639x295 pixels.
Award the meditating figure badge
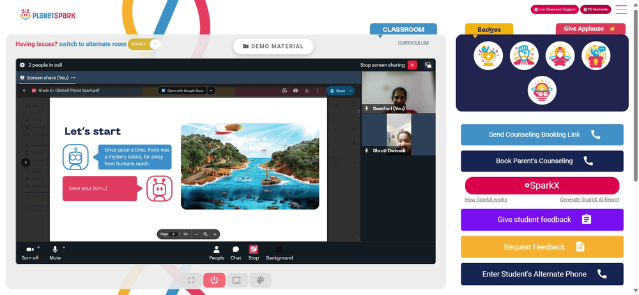[560, 55]
